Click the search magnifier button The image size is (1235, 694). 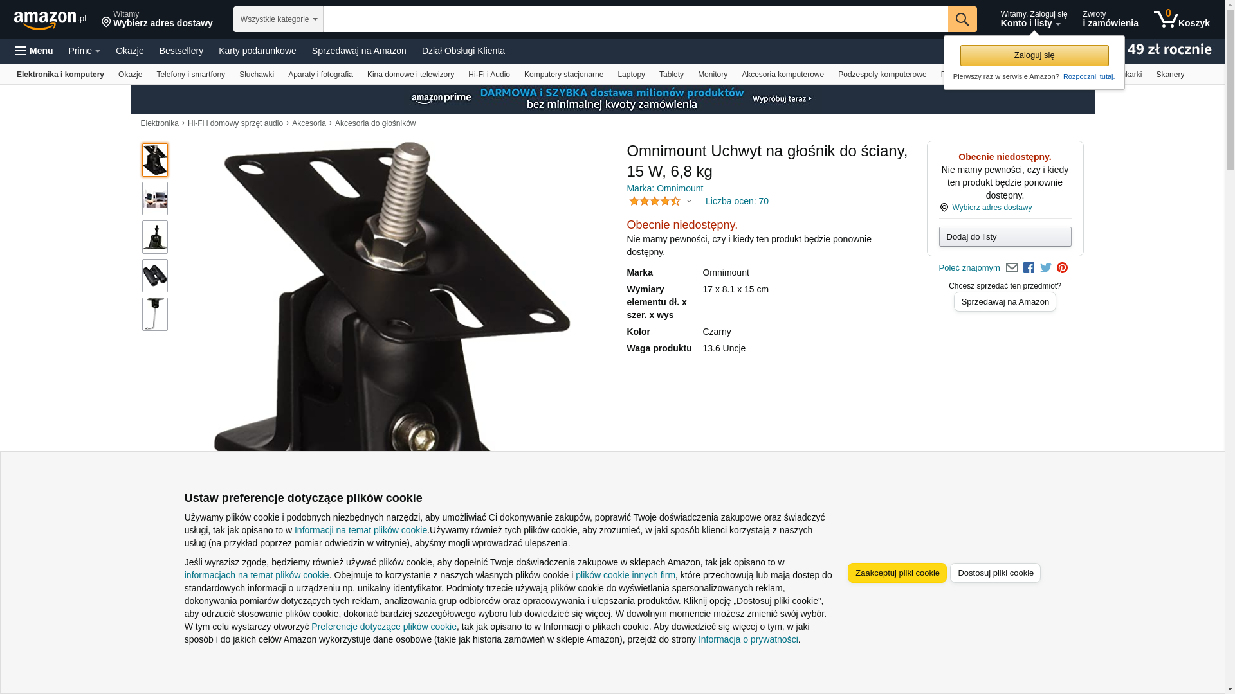tap(962, 19)
